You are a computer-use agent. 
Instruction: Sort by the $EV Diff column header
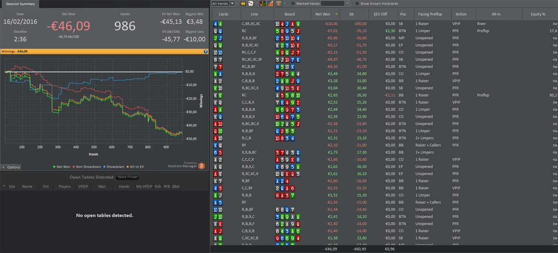380,14
